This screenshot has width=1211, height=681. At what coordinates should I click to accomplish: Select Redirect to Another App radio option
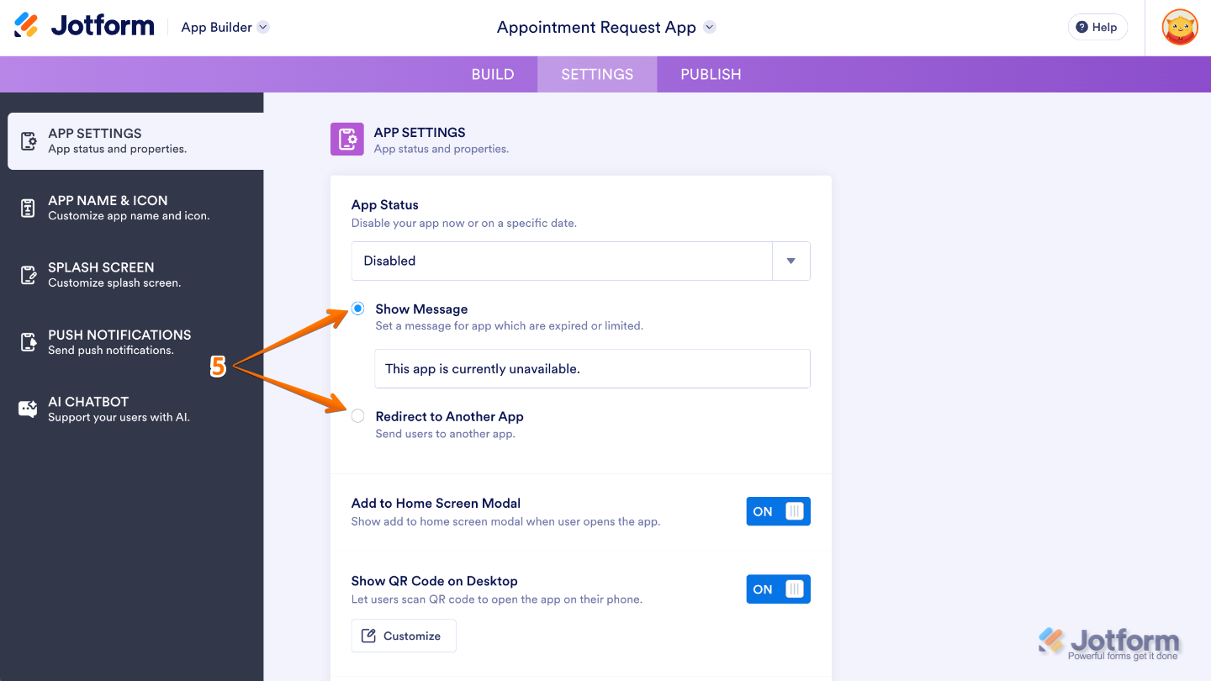coord(358,416)
